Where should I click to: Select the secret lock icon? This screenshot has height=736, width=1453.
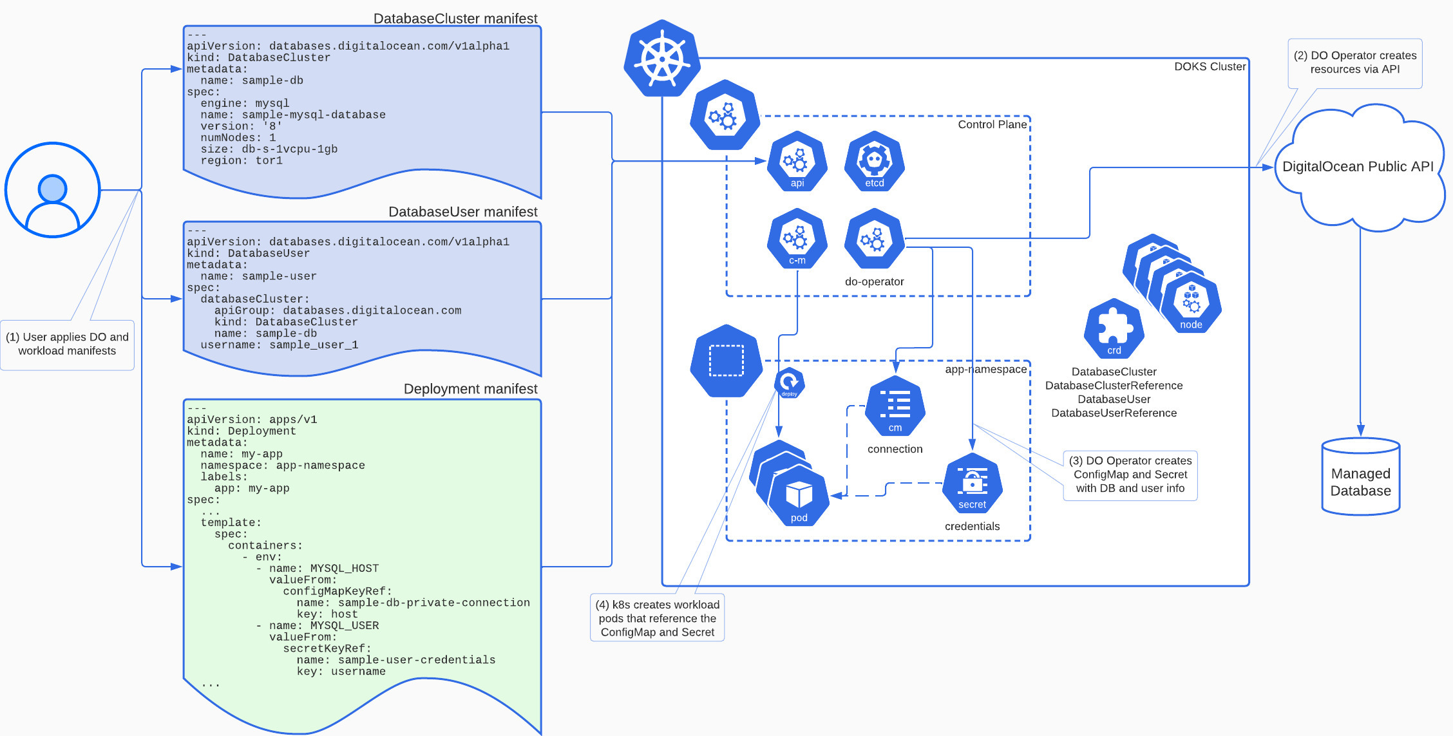(x=973, y=483)
